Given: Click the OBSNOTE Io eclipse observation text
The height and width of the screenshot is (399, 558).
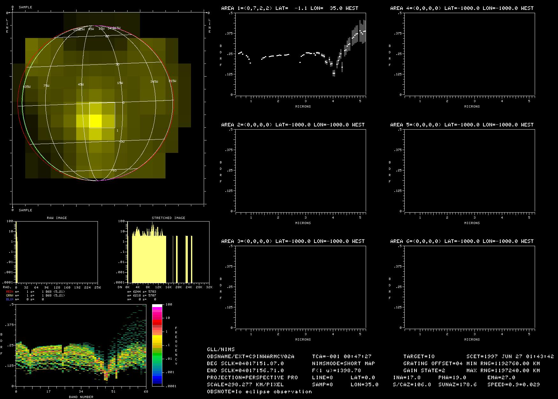Looking at the screenshot, I should point(259,392).
